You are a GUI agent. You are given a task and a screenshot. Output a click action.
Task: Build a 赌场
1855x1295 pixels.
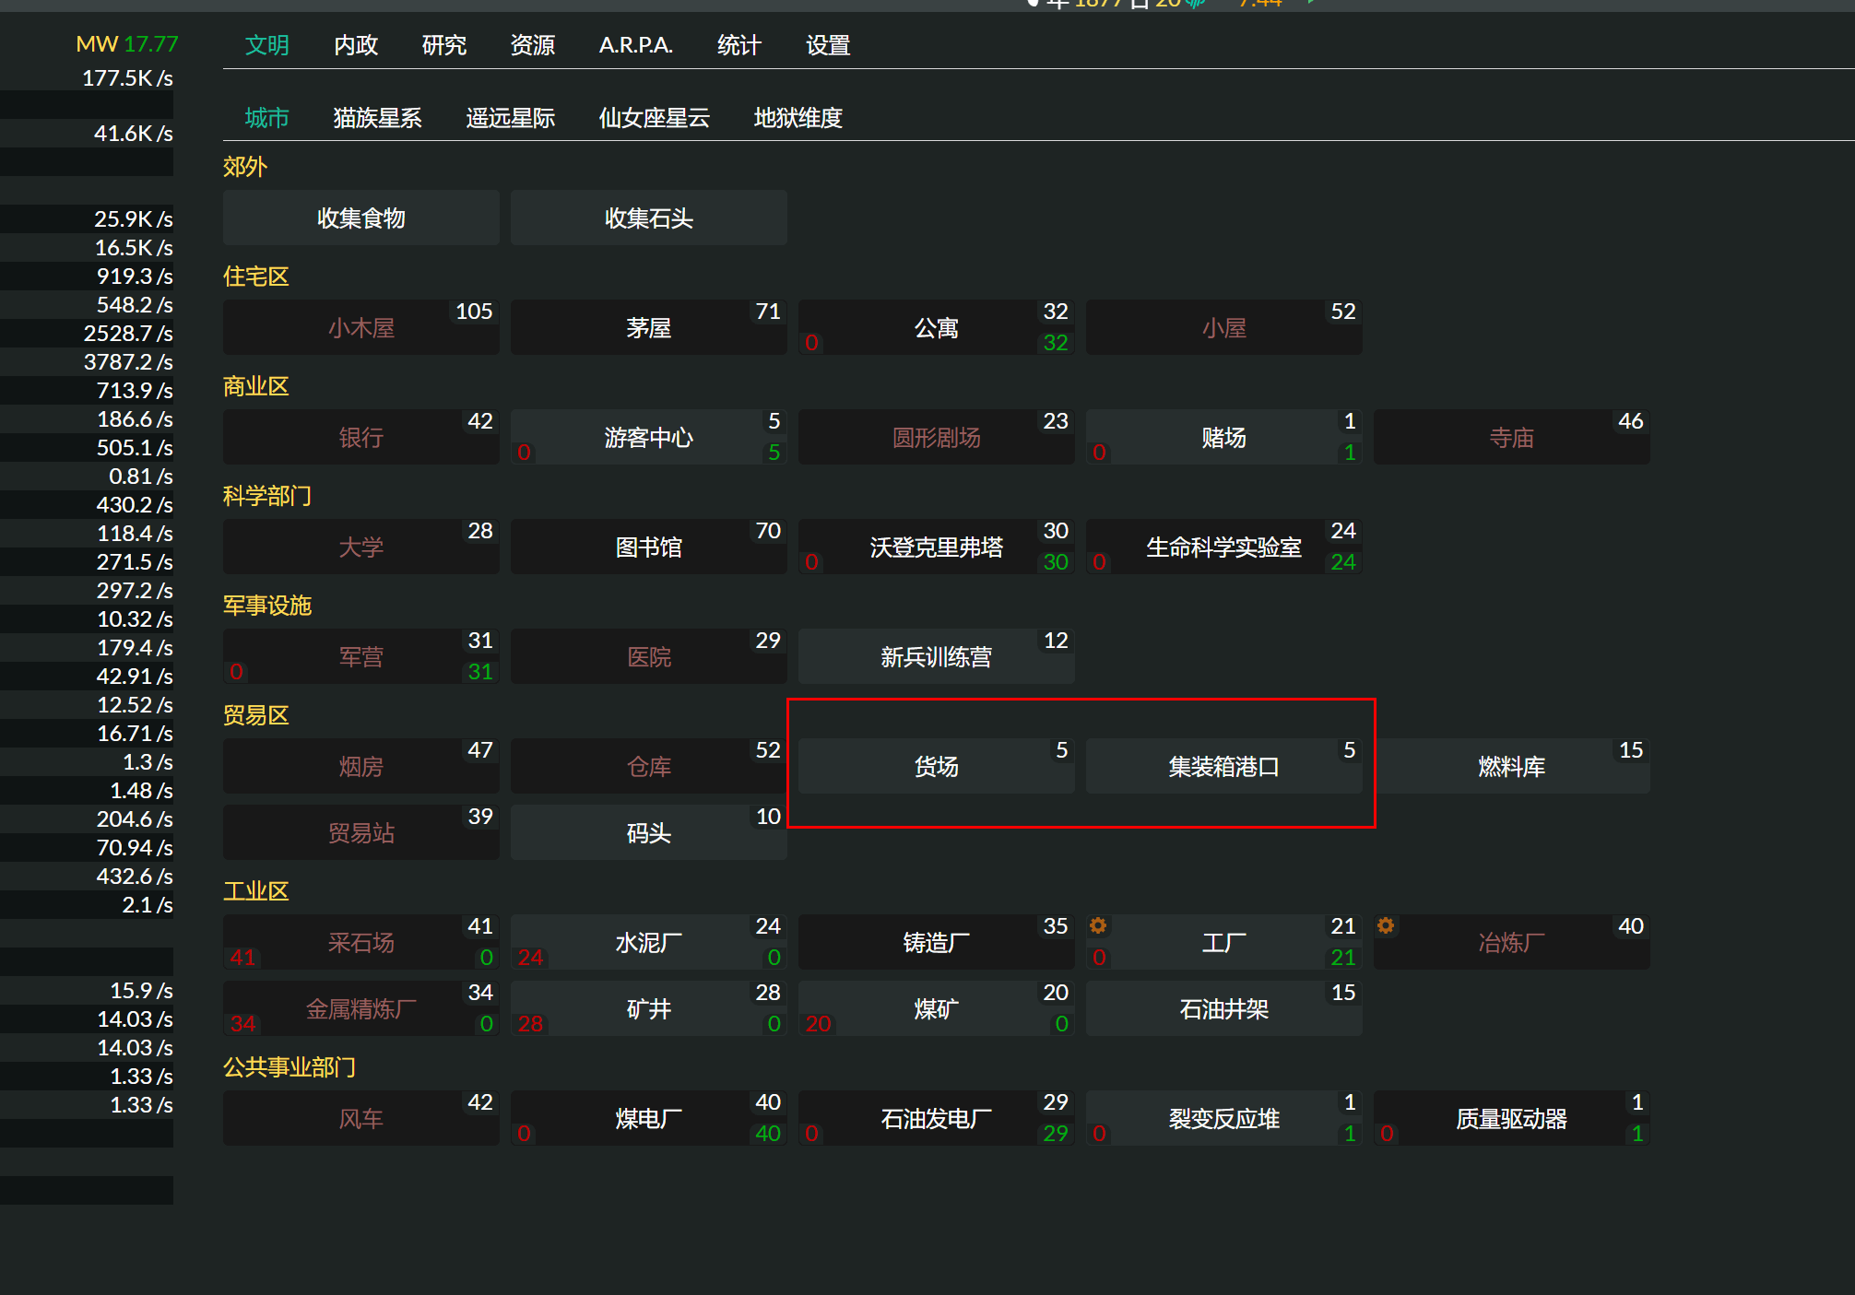coord(1224,438)
